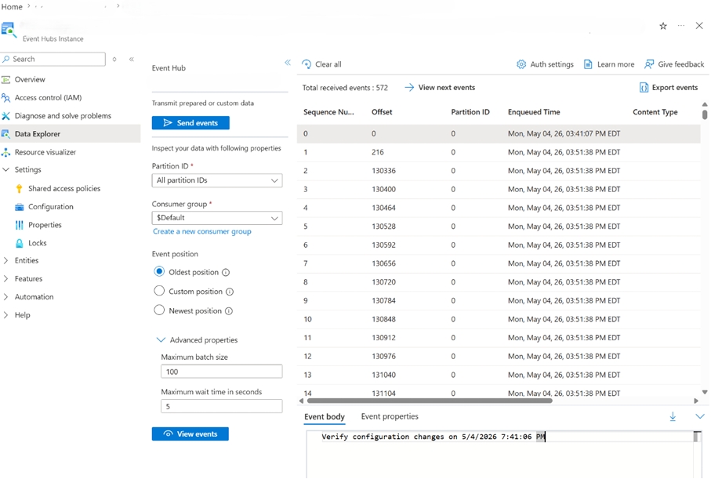
Task: Click the Clear all refresh icon
Action: [x=307, y=64]
